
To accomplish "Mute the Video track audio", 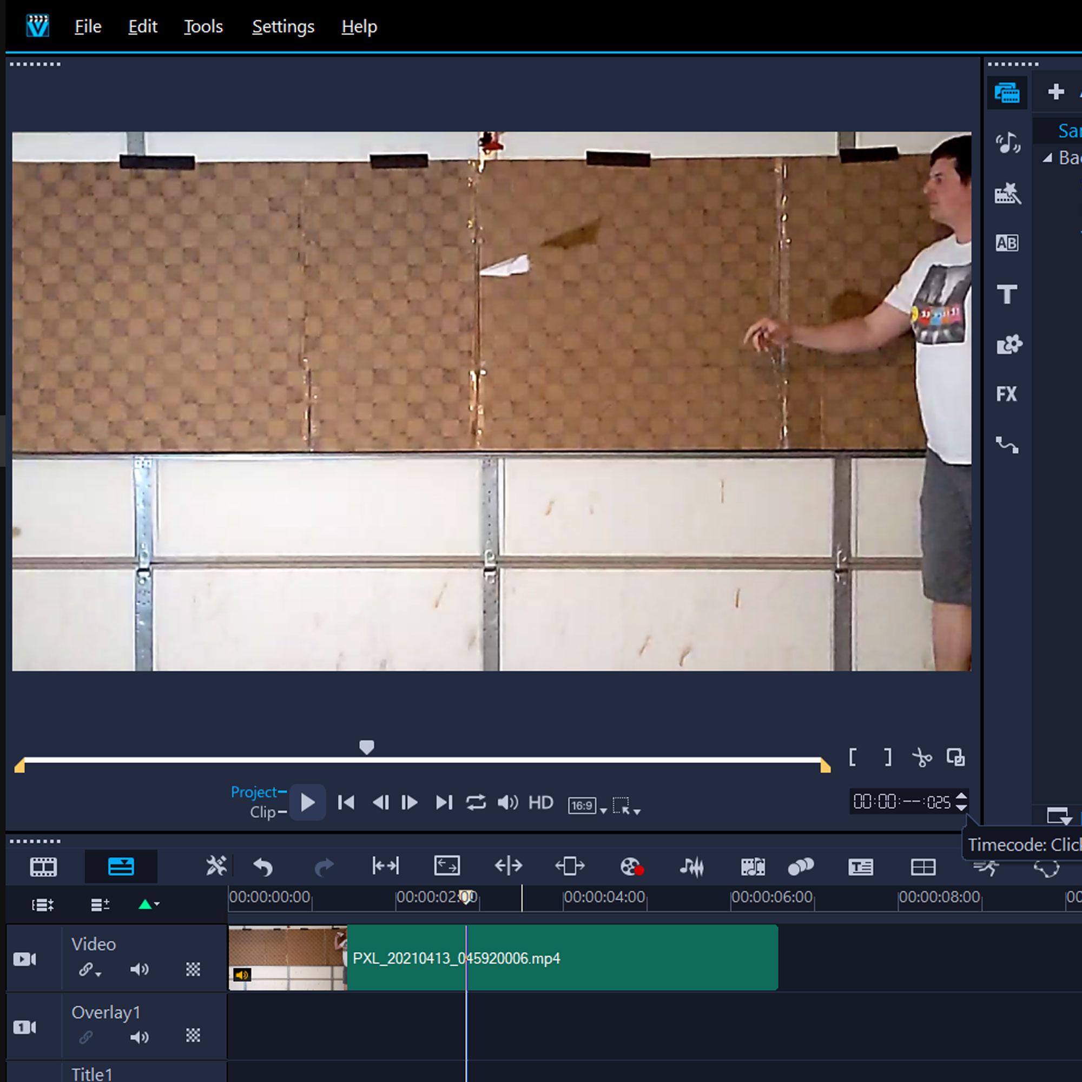I will click(x=139, y=969).
